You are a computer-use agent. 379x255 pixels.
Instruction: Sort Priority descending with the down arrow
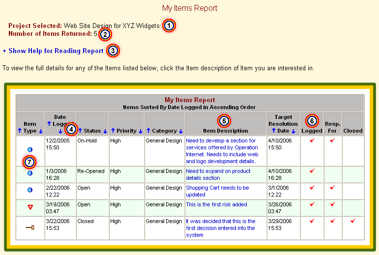pyautogui.click(x=140, y=131)
